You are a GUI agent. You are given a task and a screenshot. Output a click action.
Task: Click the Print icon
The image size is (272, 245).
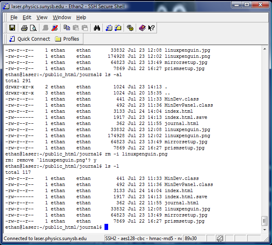[24, 28]
